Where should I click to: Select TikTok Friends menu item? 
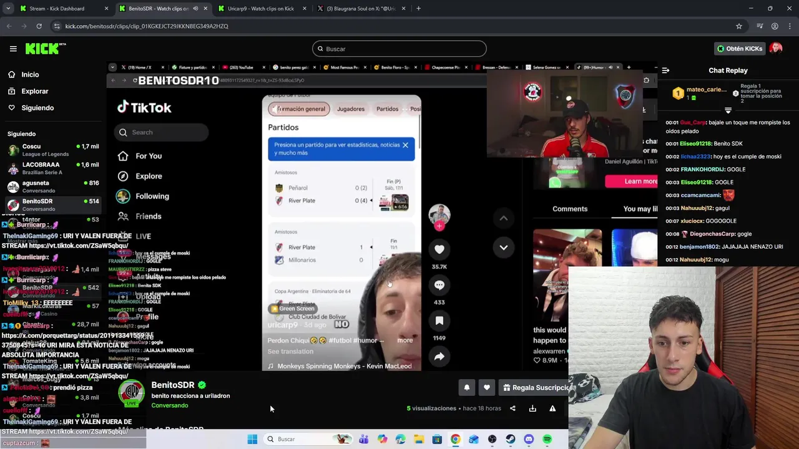pos(139,216)
